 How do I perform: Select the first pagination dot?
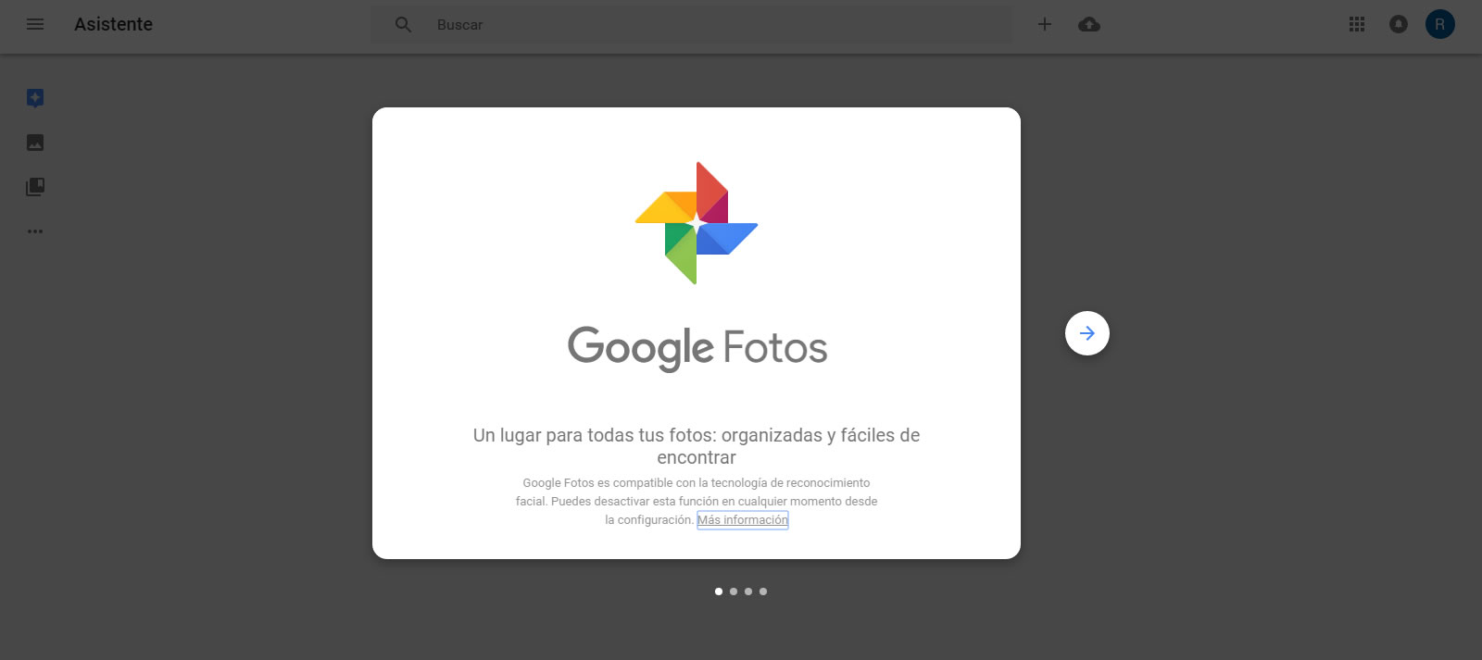coord(719,592)
